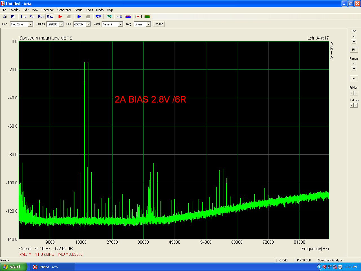Click the 'RMS = -11.8 dBFS' readout
Viewport: 361px width, 271px height.
36,254
